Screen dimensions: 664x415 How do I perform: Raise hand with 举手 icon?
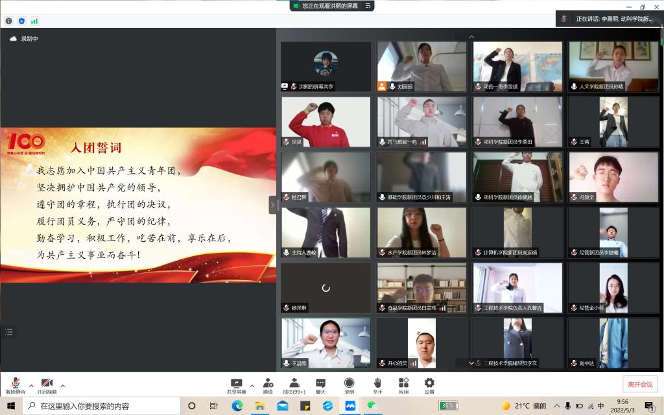click(x=377, y=385)
